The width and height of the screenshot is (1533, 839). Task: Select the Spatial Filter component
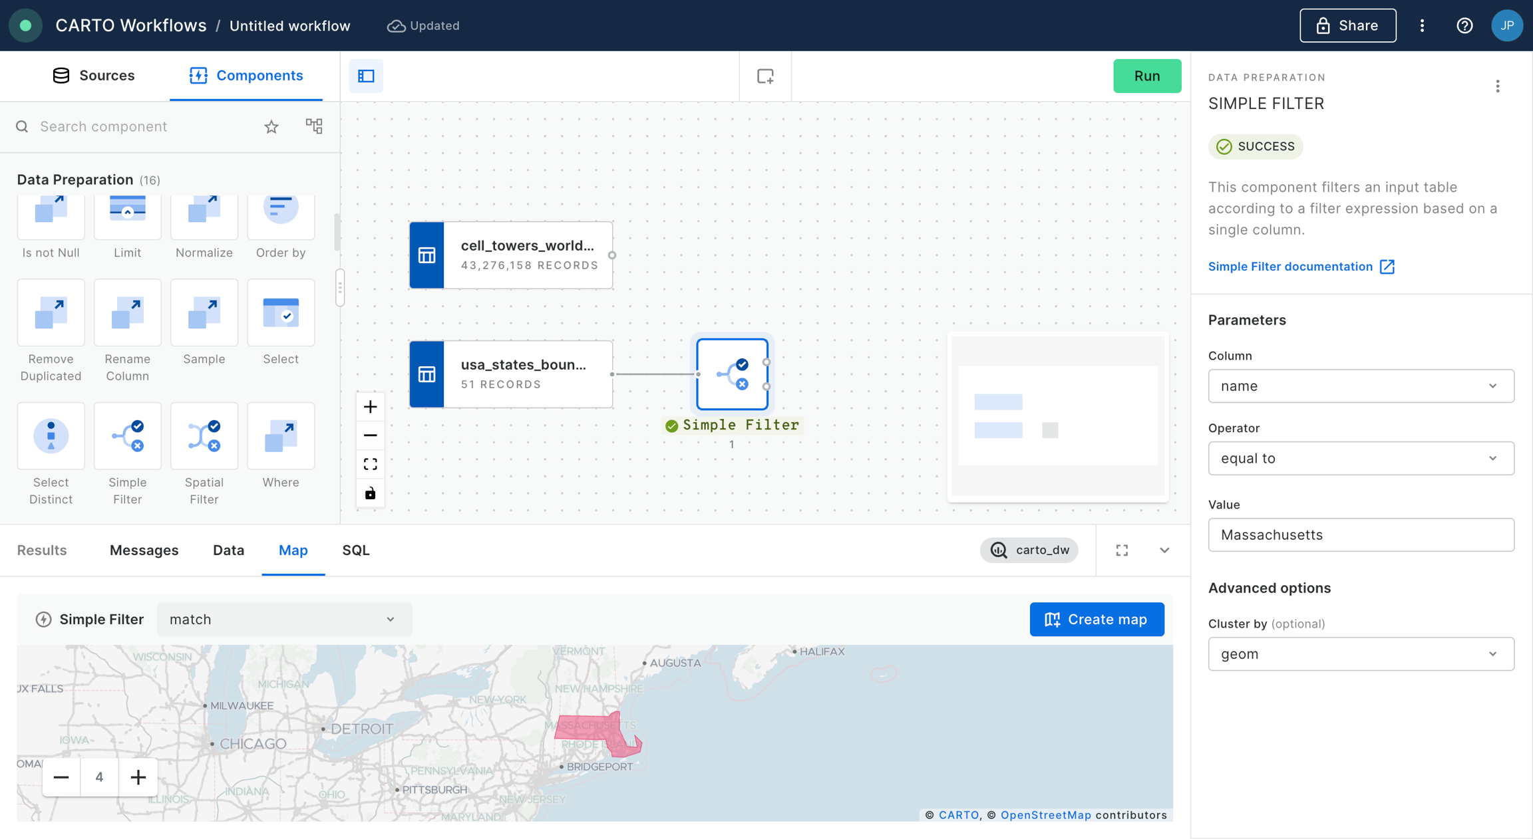point(204,437)
